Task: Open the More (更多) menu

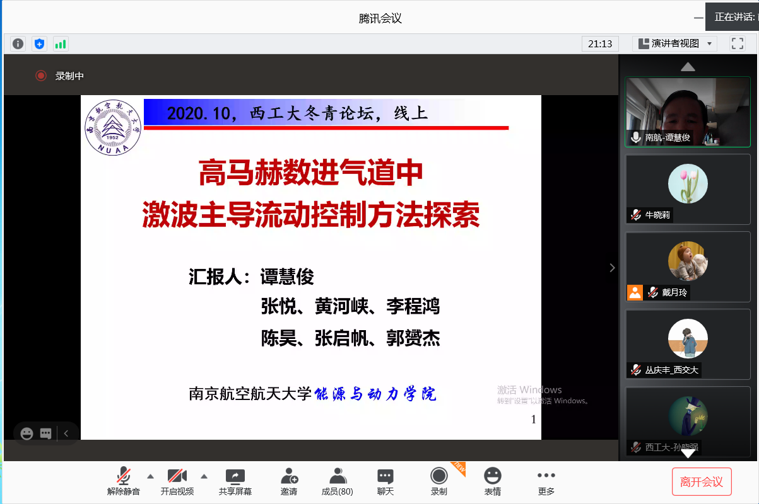Action: click(x=546, y=481)
